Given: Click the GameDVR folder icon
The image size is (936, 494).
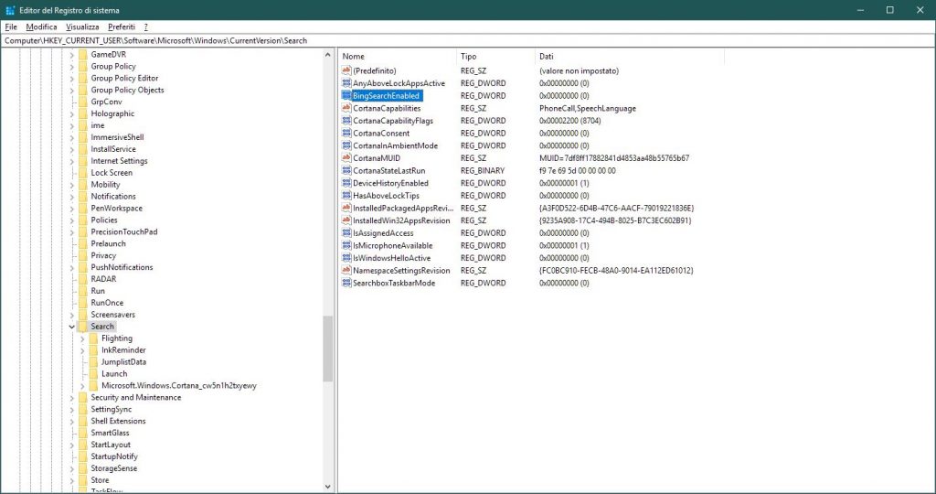Looking at the screenshot, I should click(x=81, y=55).
